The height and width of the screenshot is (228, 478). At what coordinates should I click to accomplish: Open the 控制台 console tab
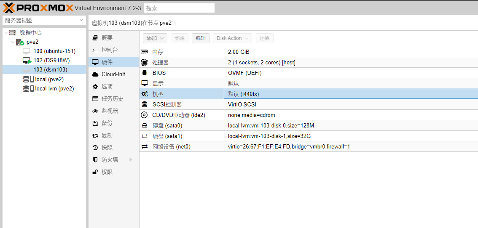[114, 50]
